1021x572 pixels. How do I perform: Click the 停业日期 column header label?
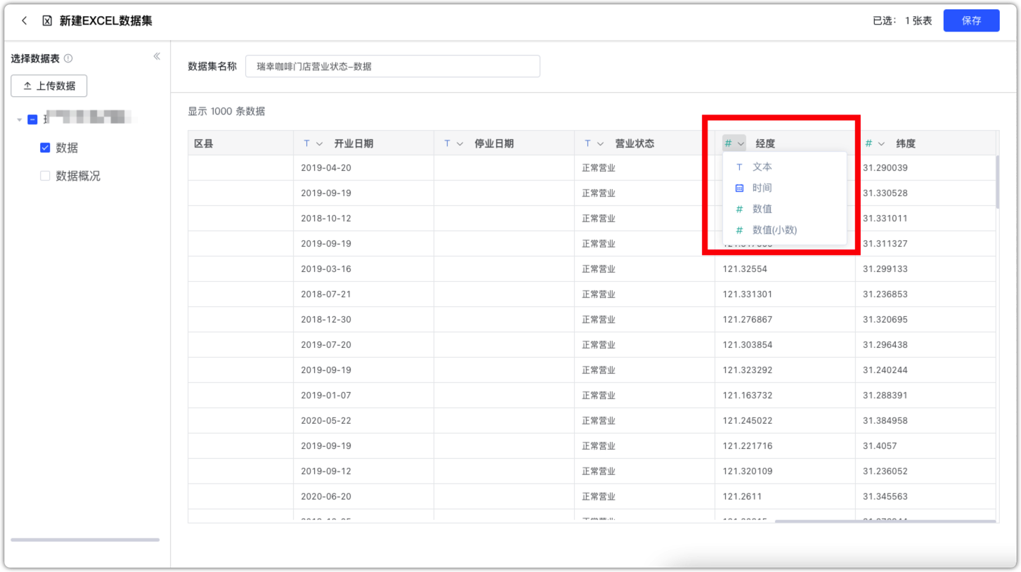point(494,143)
